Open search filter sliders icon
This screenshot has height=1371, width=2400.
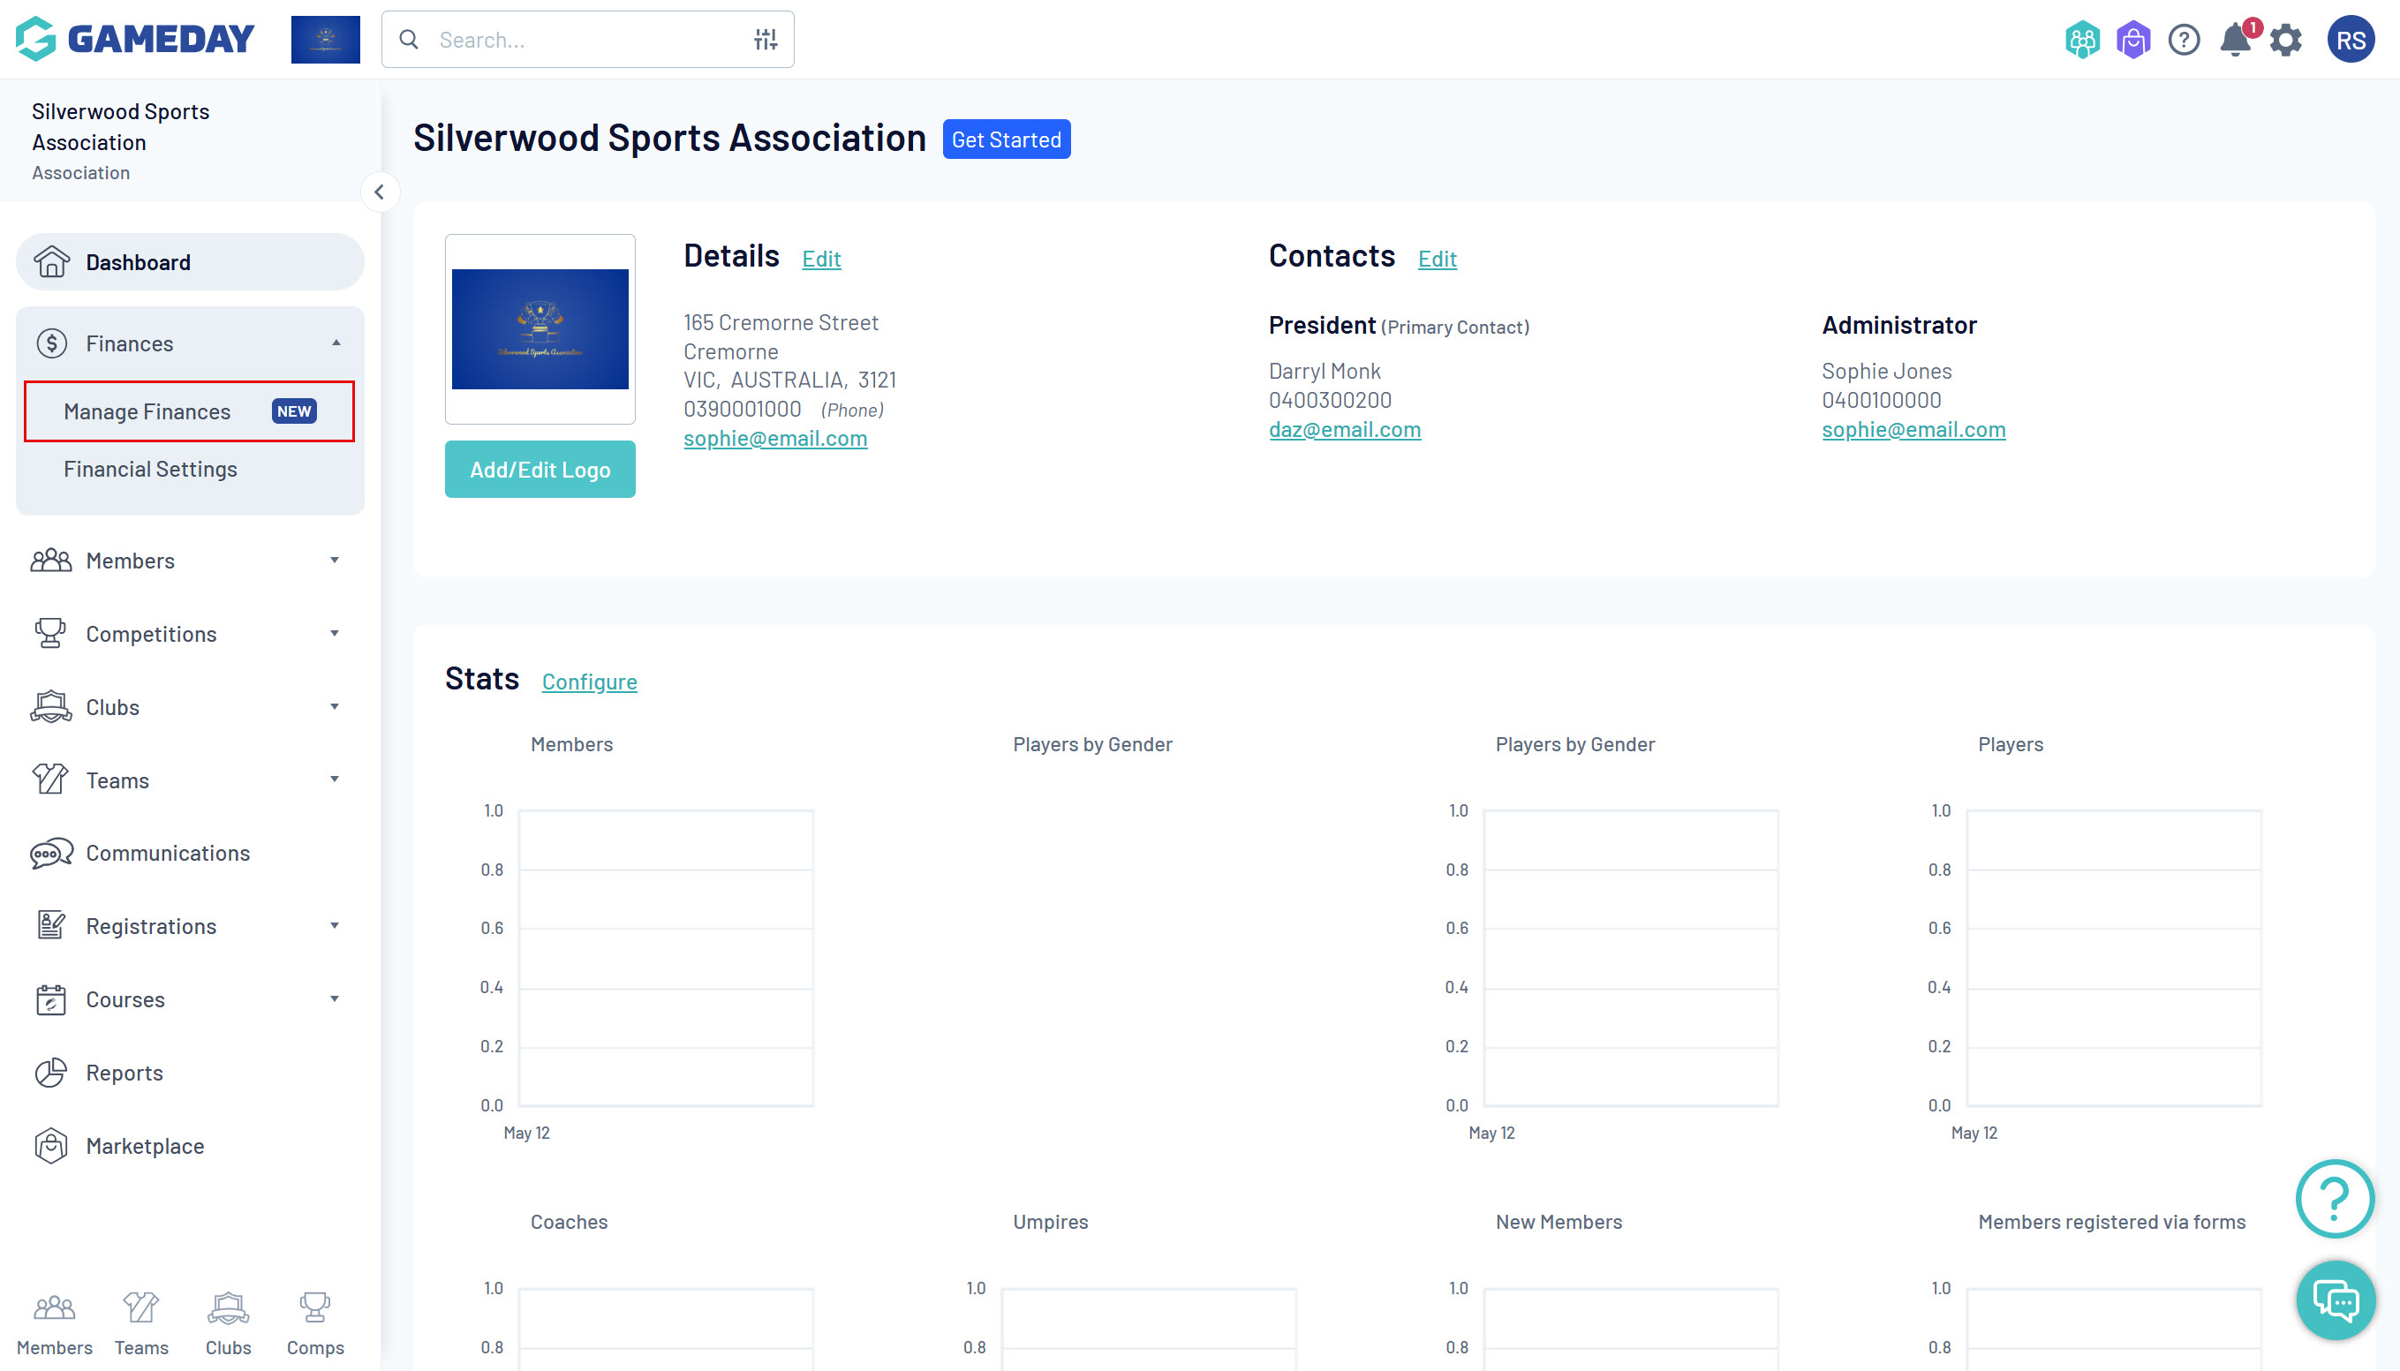click(766, 40)
